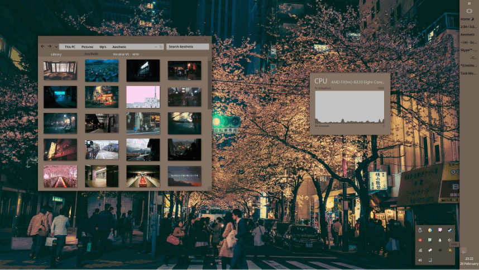The width and height of the screenshot is (479, 270).
Task: Select Wp's in the address breadcrumb
Action: [x=103, y=47]
